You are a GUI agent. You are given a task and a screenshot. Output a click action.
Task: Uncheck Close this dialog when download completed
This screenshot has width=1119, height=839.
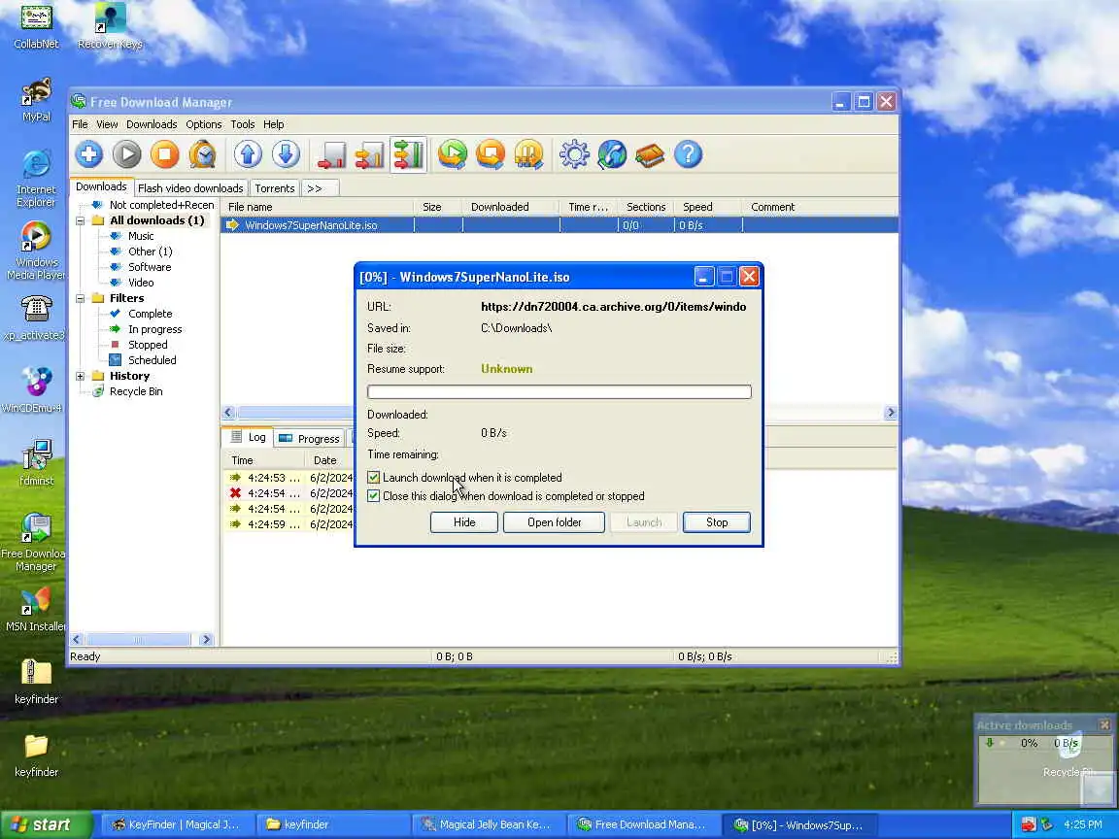pyautogui.click(x=373, y=496)
